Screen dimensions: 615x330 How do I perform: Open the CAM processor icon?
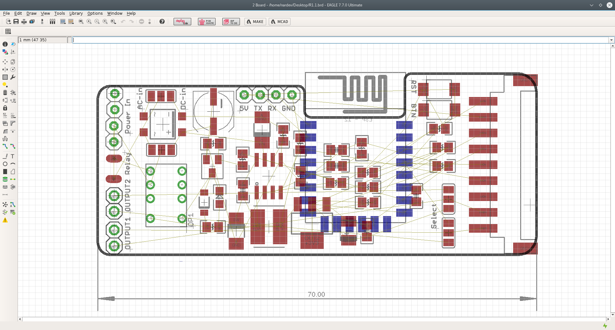(32, 21)
